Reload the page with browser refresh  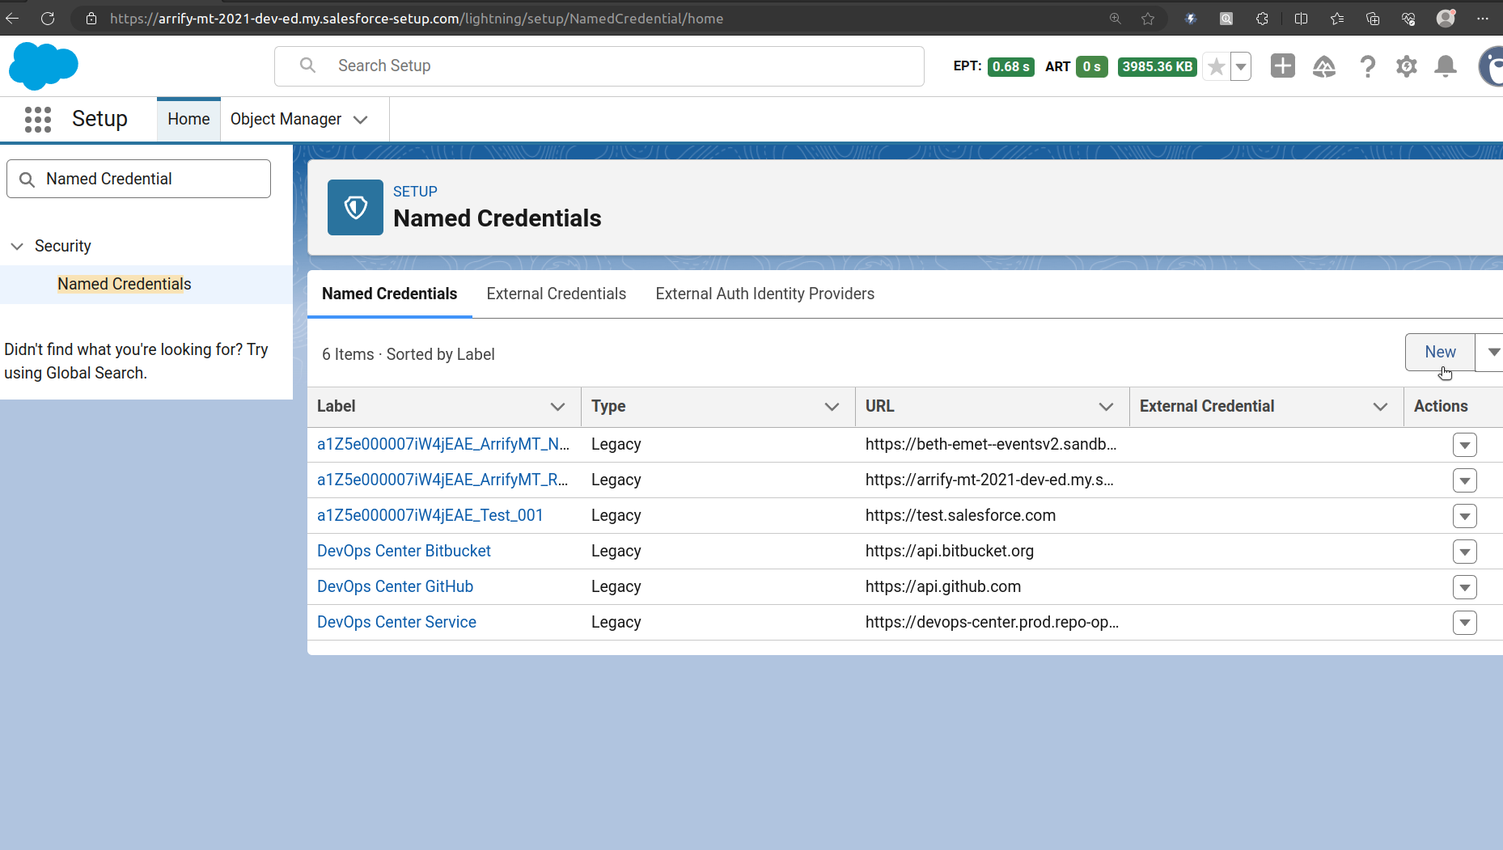(x=48, y=18)
